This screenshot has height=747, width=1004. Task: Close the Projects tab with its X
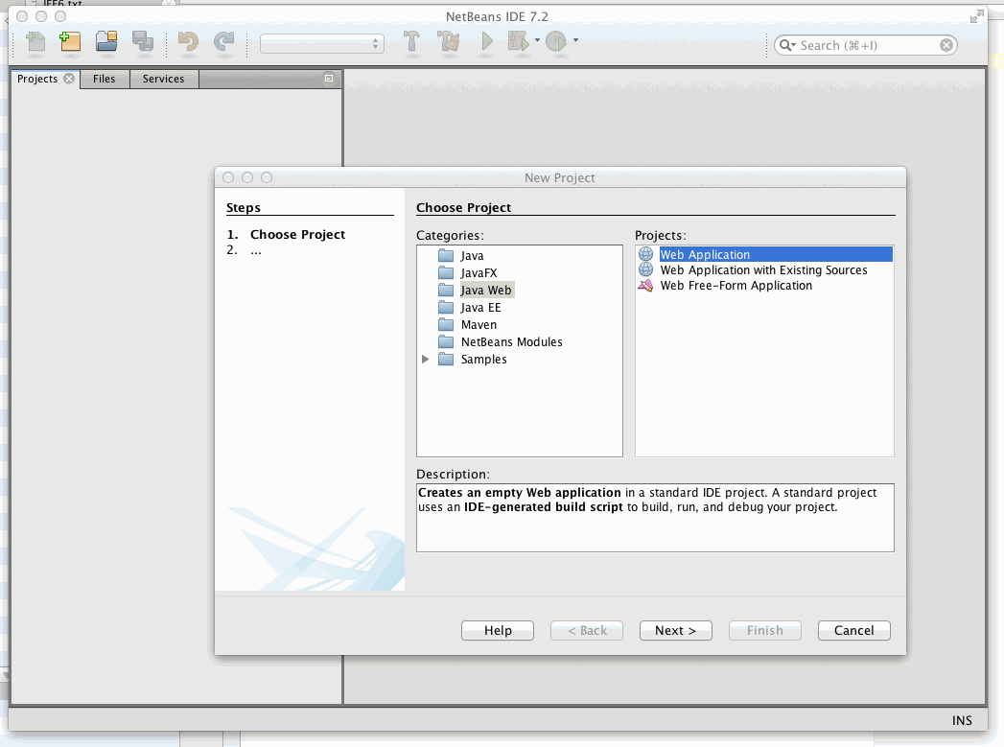(69, 79)
